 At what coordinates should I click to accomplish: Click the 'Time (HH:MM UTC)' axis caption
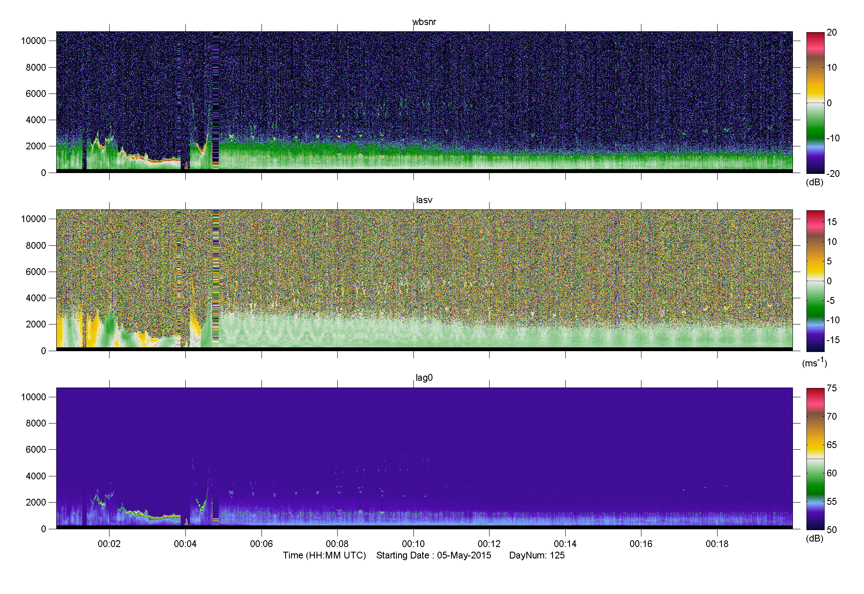[324, 555]
